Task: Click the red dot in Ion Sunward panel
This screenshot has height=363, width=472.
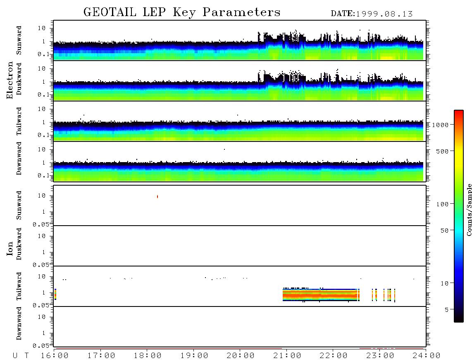Action: coord(157,196)
